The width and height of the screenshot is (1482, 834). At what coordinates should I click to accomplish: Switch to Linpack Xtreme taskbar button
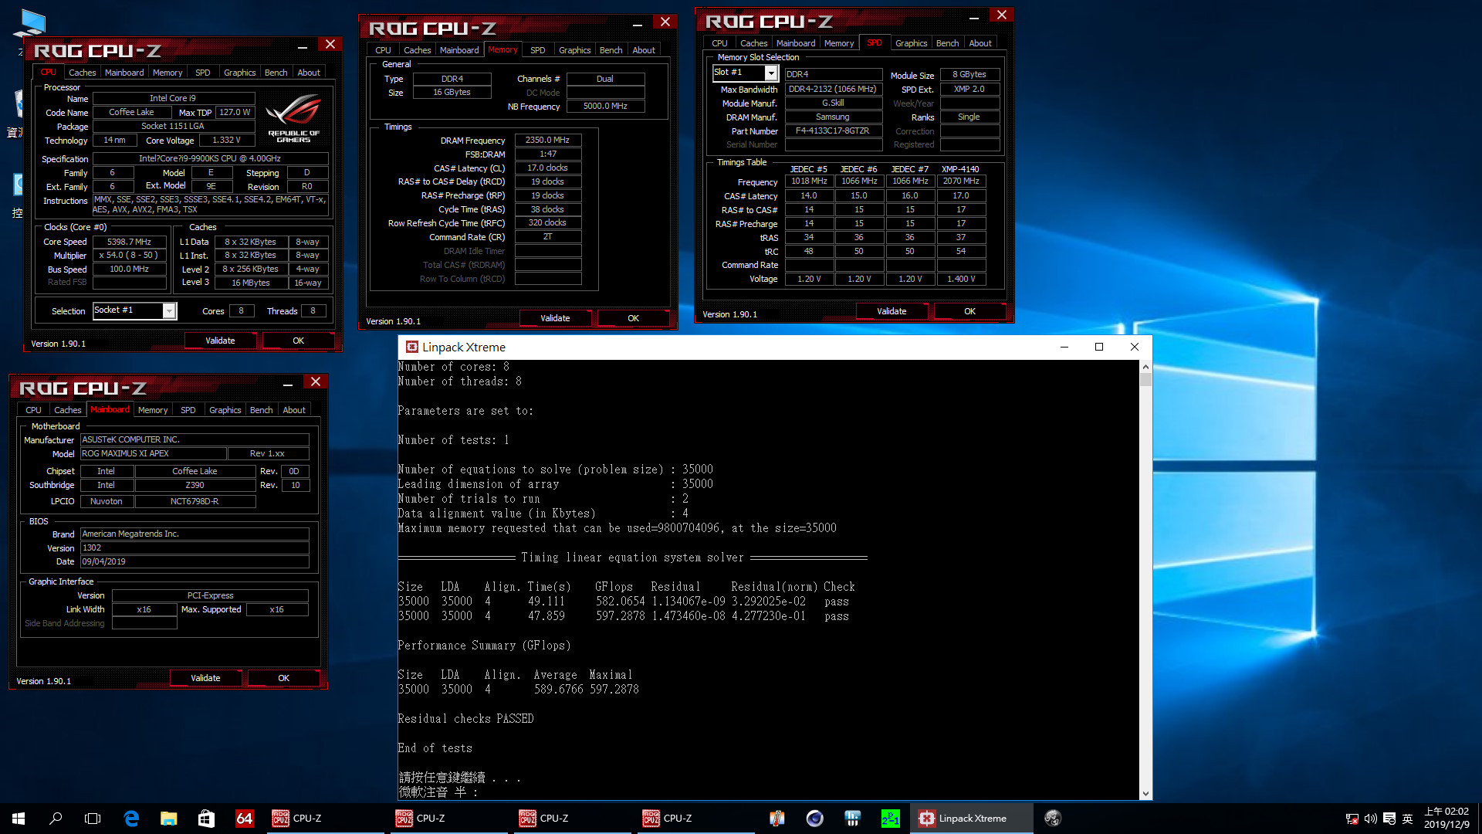(973, 818)
